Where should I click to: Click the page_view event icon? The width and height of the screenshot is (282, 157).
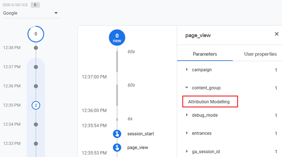pyautogui.click(x=117, y=147)
